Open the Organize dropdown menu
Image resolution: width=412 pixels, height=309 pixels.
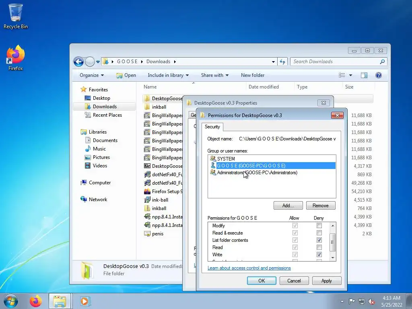[x=92, y=75]
